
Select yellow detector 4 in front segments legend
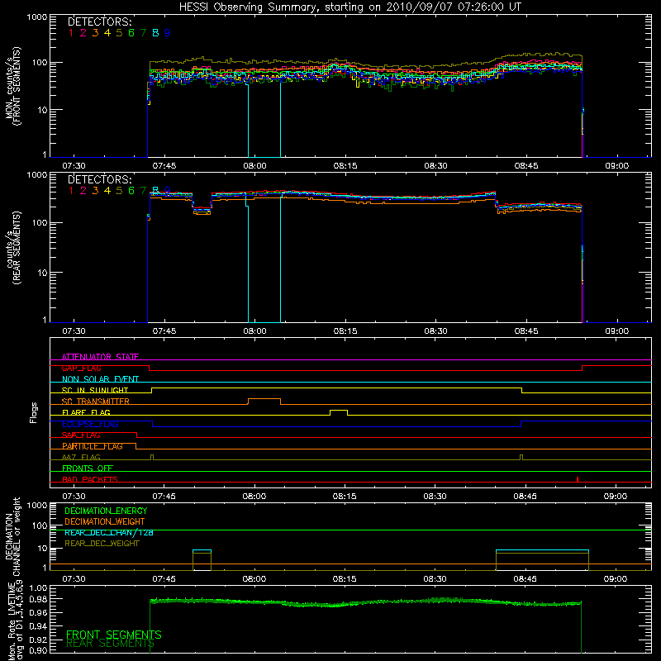click(107, 33)
